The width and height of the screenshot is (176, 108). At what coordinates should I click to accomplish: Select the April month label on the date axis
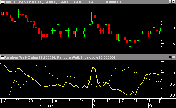(153, 106)
